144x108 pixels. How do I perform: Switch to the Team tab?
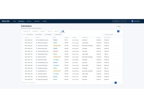pyautogui.click(x=50, y=31)
